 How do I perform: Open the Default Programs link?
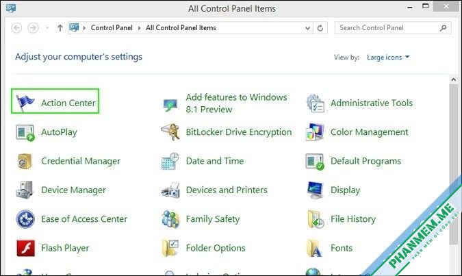pyautogui.click(x=365, y=161)
